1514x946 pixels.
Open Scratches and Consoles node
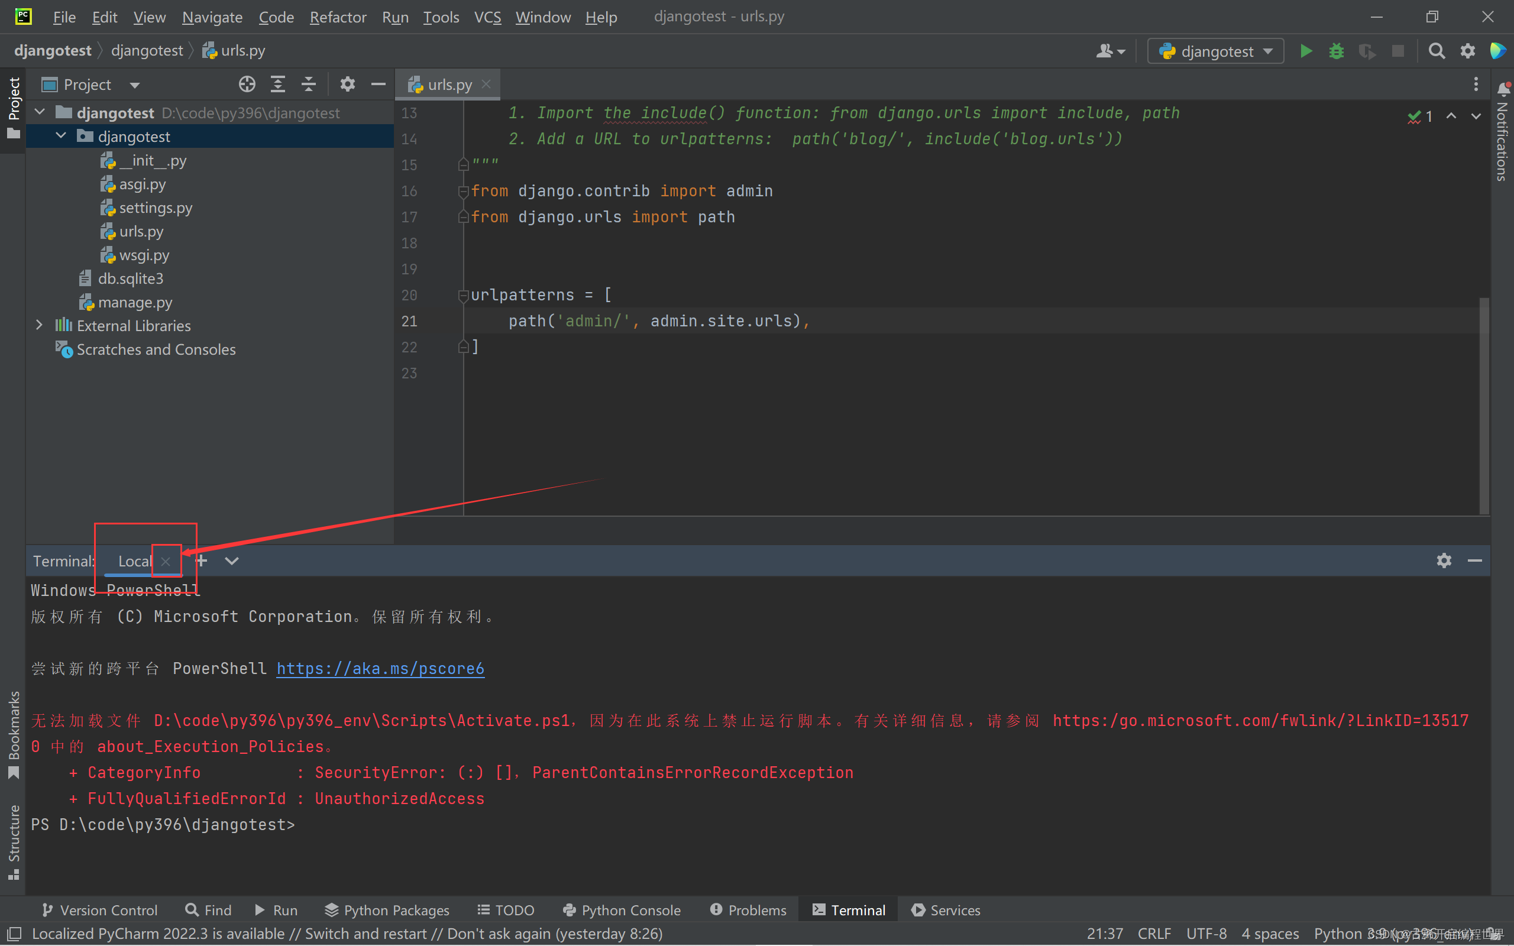pyautogui.click(x=156, y=349)
